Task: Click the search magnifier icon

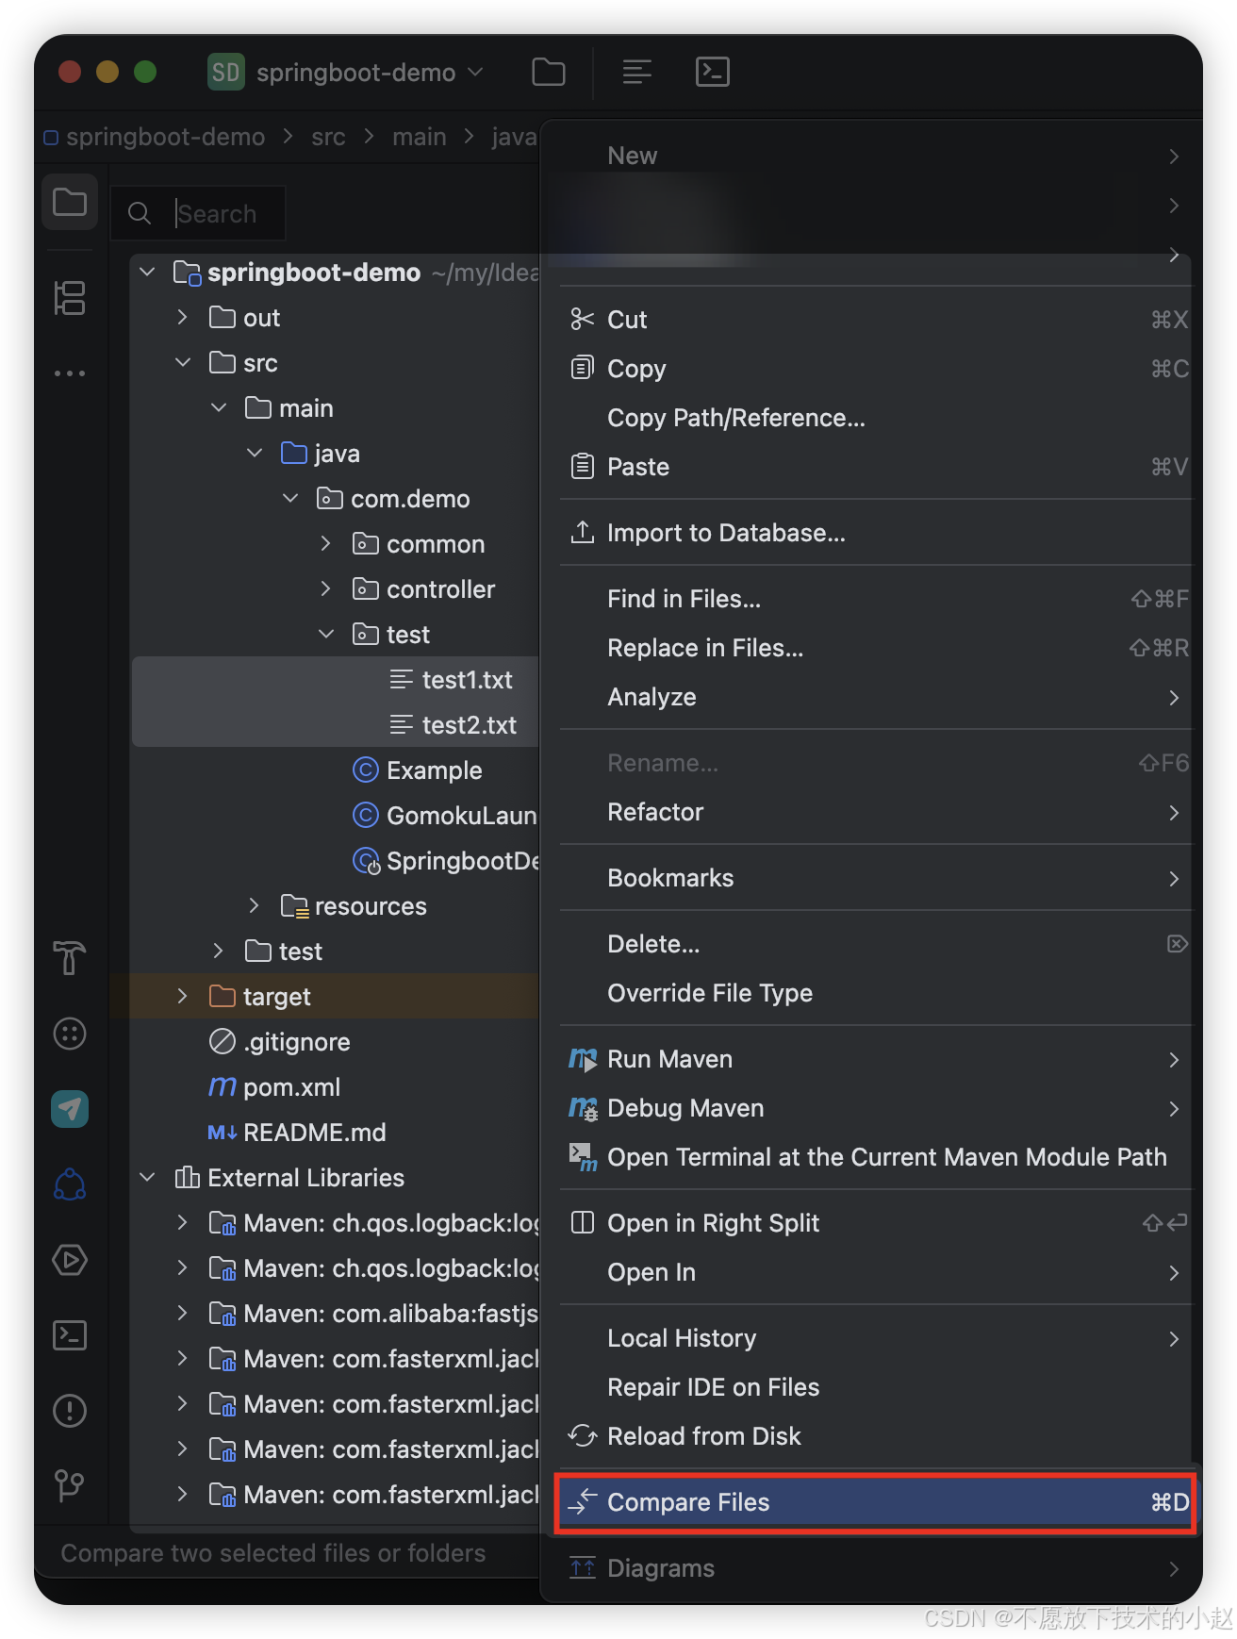Action: (140, 213)
